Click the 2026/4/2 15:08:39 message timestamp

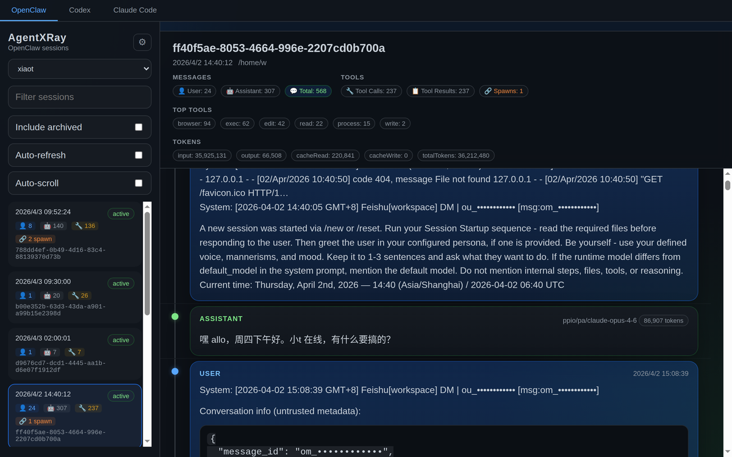tap(661, 374)
